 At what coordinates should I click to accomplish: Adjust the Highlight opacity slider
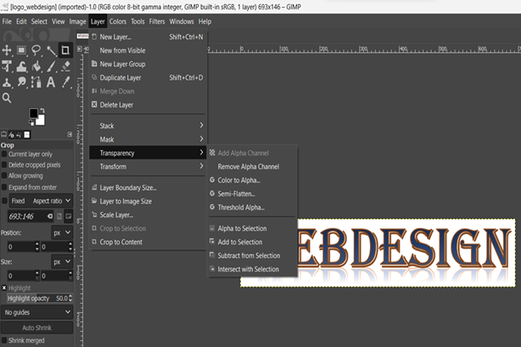pyautogui.click(x=39, y=298)
